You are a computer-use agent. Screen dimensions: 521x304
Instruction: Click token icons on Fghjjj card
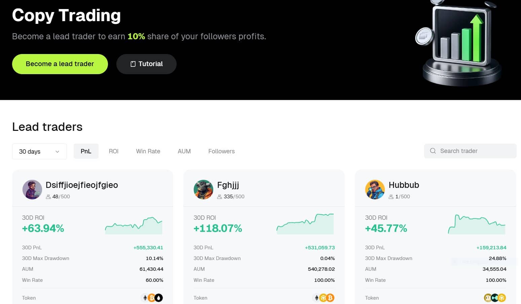[x=324, y=298]
